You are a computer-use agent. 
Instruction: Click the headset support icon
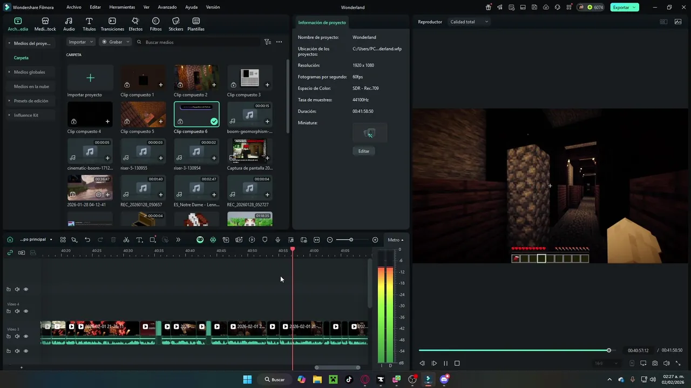[557, 7]
